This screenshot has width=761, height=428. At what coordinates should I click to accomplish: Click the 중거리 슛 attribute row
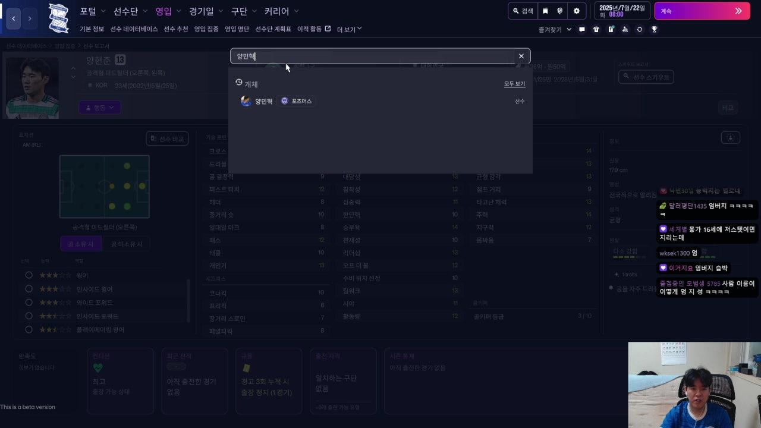pyautogui.click(x=267, y=215)
